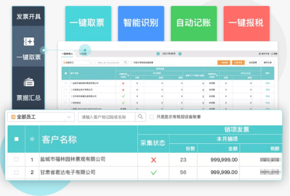Toggle select-all header checkbox in background table
The width and height of the screenshot is (290, 196).
66,73
